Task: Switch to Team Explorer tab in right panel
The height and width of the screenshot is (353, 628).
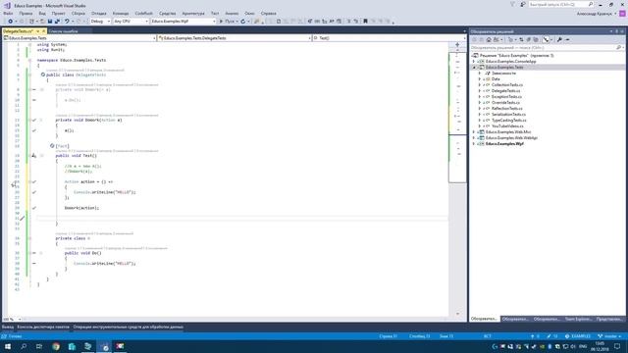Action: pyautogui.click(x=578, y=319)
